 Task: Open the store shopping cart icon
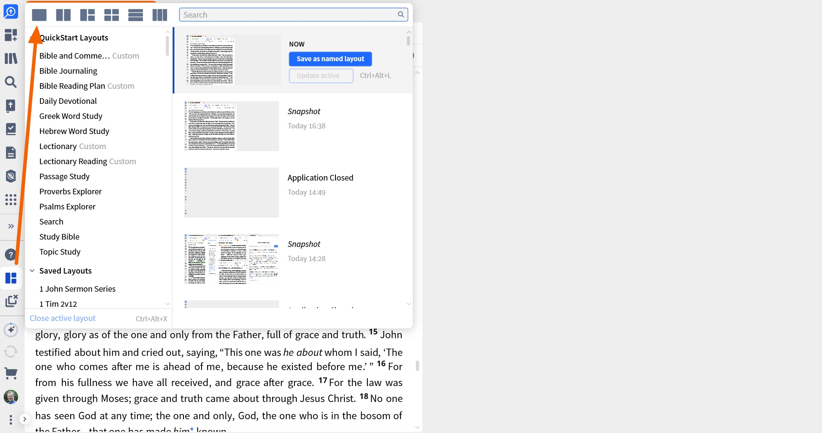click(x=11, y=373)
